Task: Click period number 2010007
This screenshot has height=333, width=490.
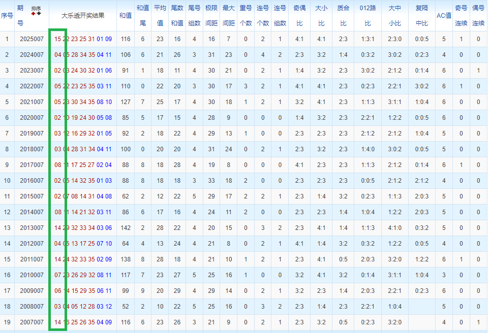Action: coord(32,275)
